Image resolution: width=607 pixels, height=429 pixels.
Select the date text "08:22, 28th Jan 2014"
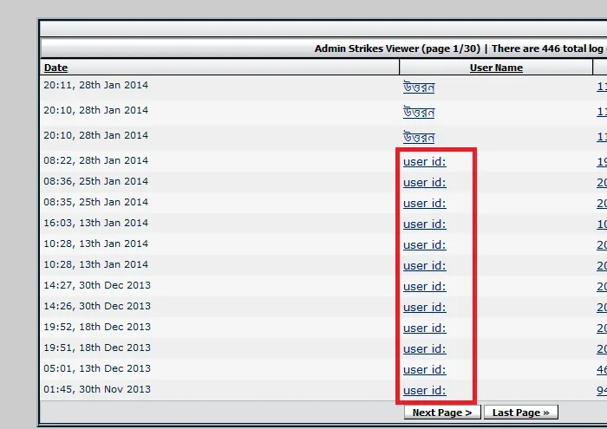pyautogui.click(x=95, y=160)
